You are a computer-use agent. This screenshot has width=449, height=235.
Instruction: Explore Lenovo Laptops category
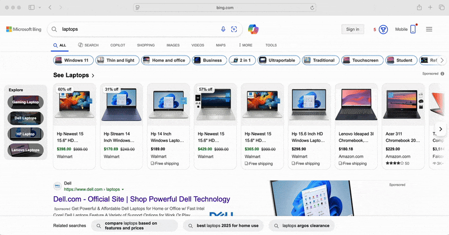coord(25,150)
